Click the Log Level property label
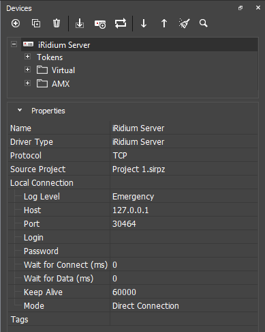The image size is (265, 332). (x=42, y=197)
